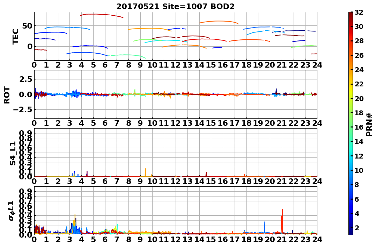Click the PRN colorbar gradient strip

point(351,123)
